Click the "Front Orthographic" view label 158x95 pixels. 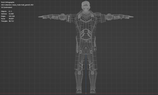pos(8,2)
